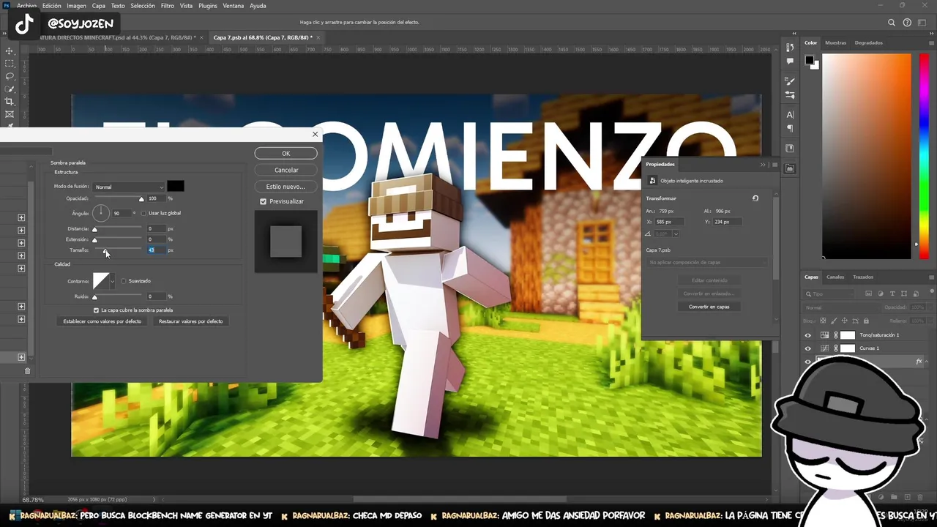Click the rainbow hue slider strip
This screenshot has height=527, width=937.
click(x=924, y=156)
